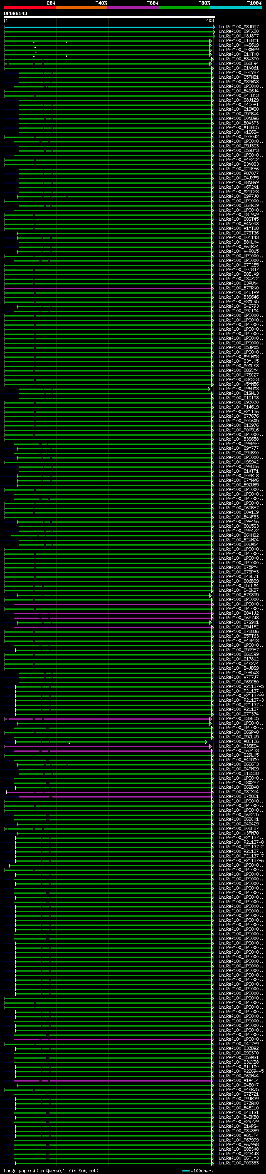Select hit label UniRef100_Q54IF2

click(238, 627)
